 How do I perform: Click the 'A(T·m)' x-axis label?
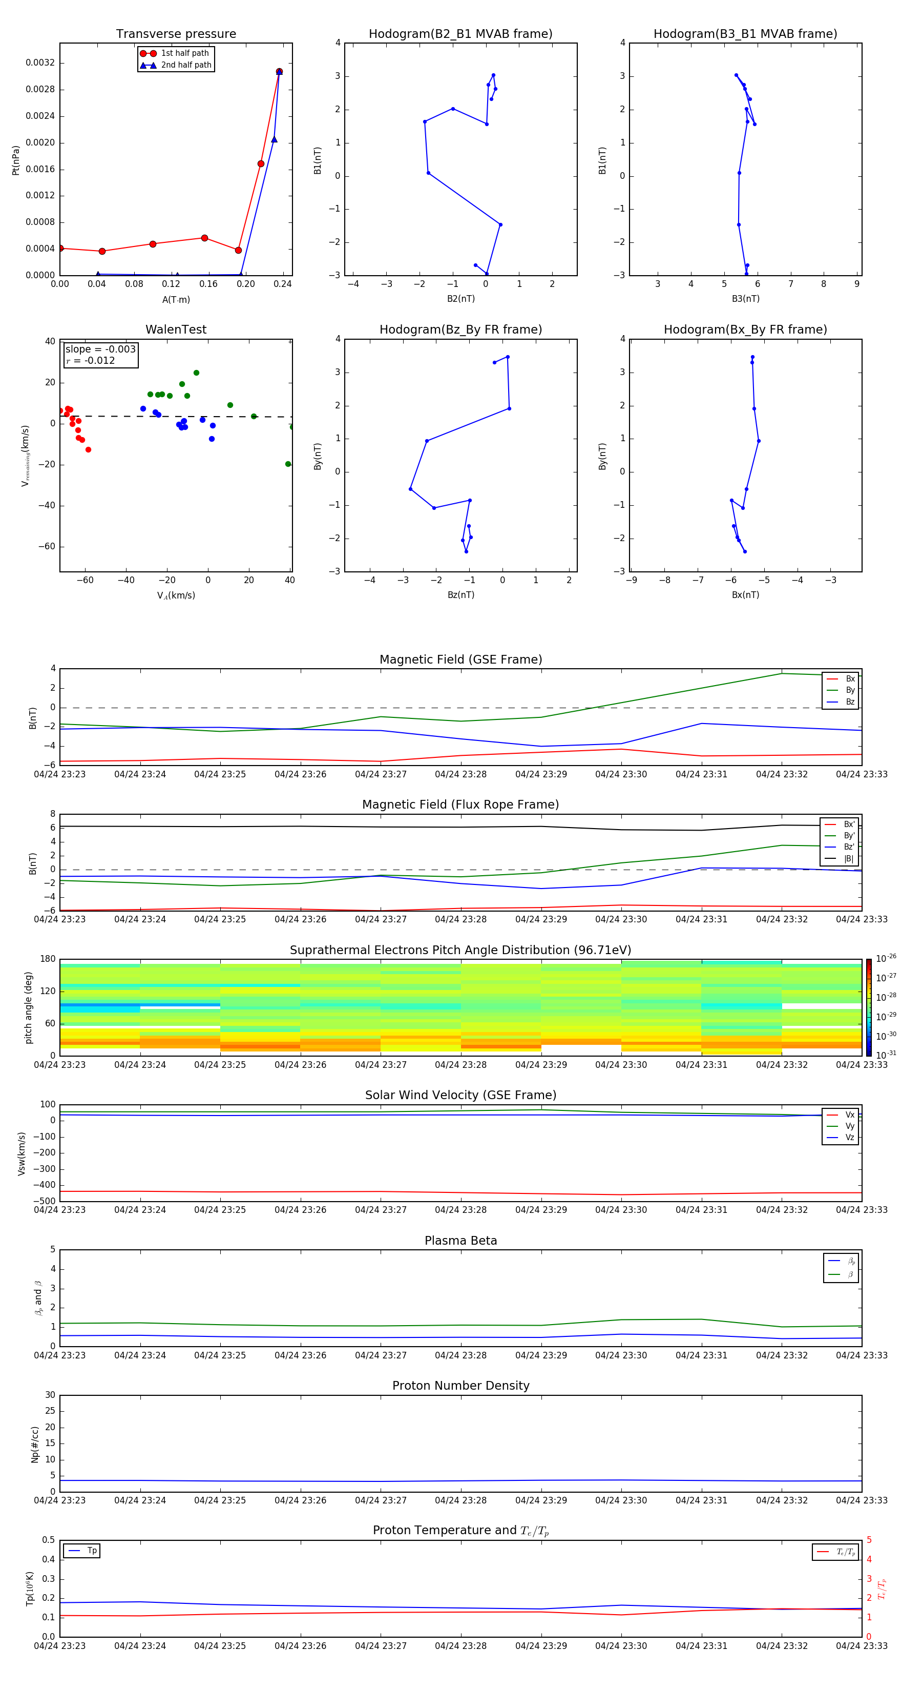(x=176, y=299)
